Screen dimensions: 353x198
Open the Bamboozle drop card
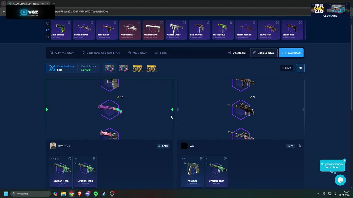point(223,30)
